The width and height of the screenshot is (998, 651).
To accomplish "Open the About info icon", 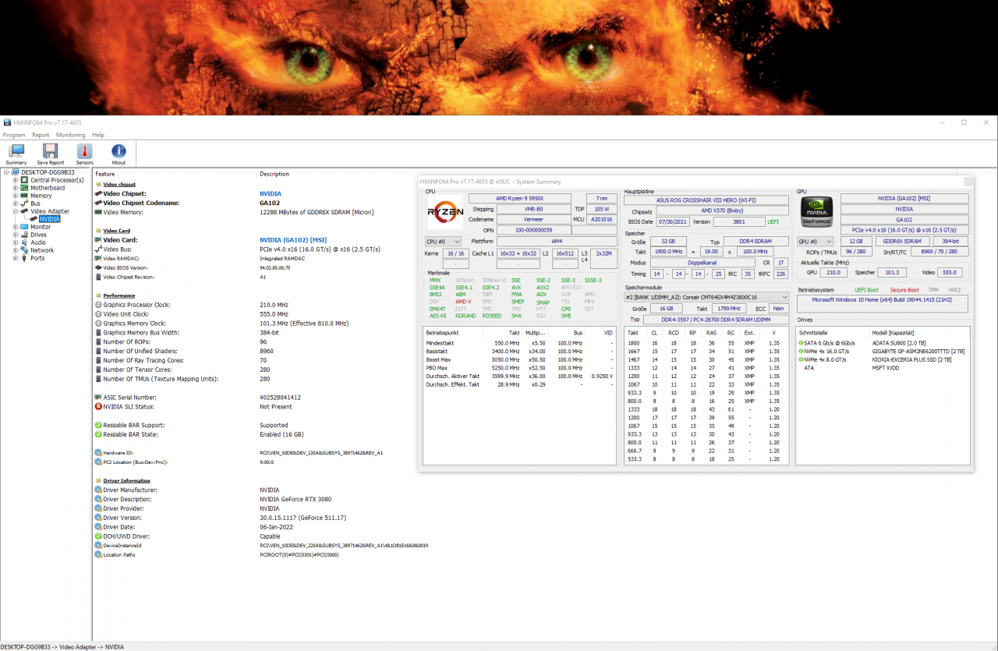I will click(x=119, y=150).
